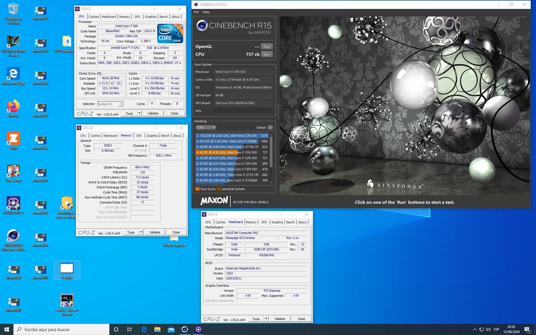Open the Help menu in Cinebench

coord(206,12)
